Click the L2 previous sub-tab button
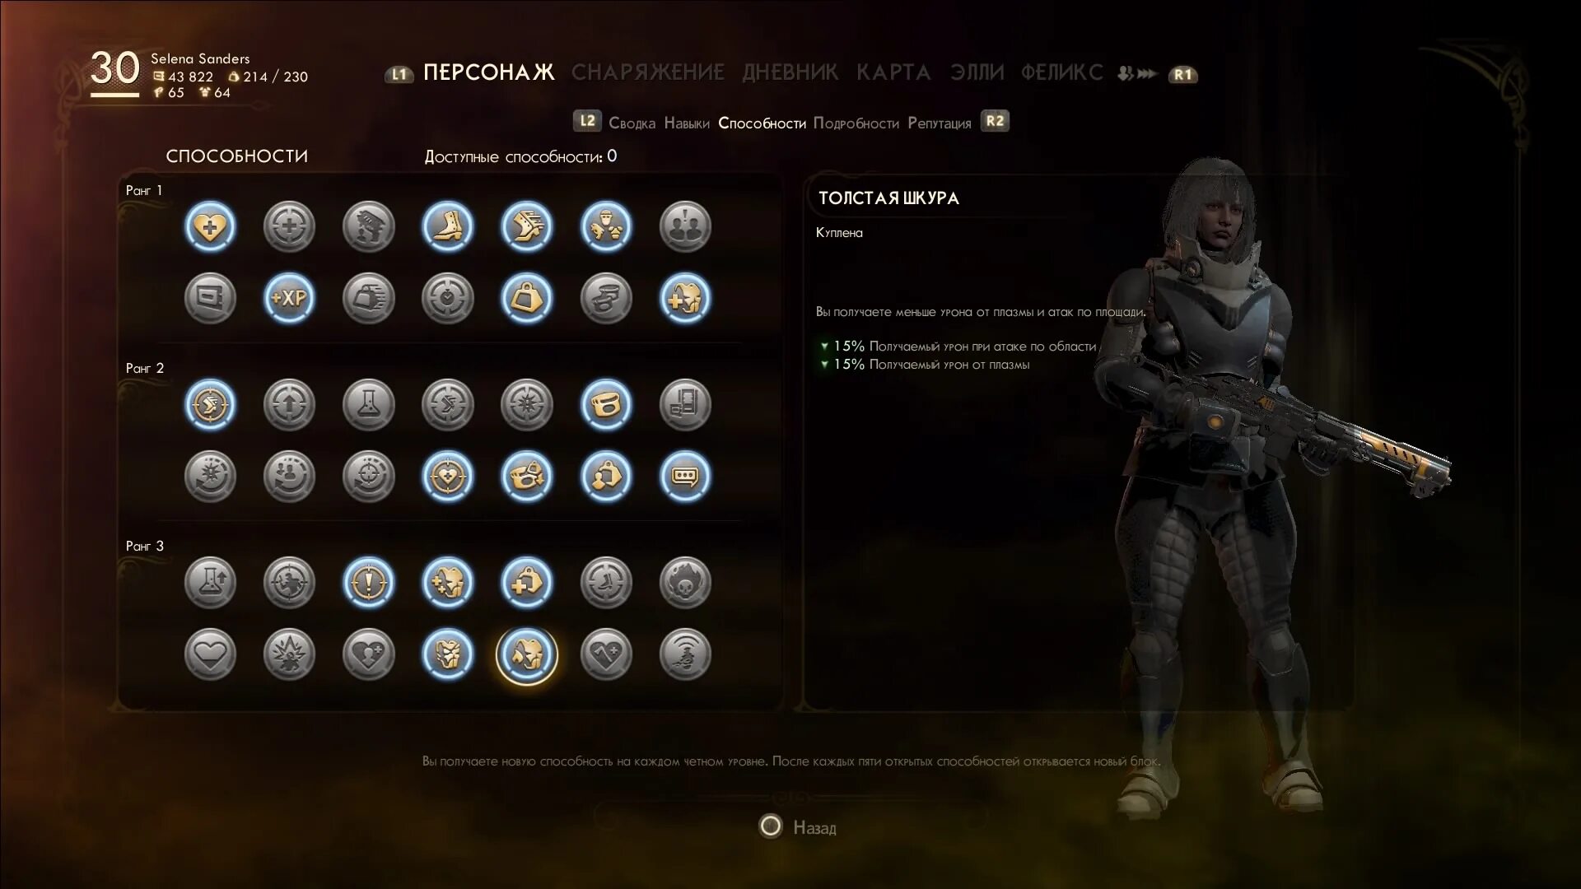 click(x=587, y=121)
